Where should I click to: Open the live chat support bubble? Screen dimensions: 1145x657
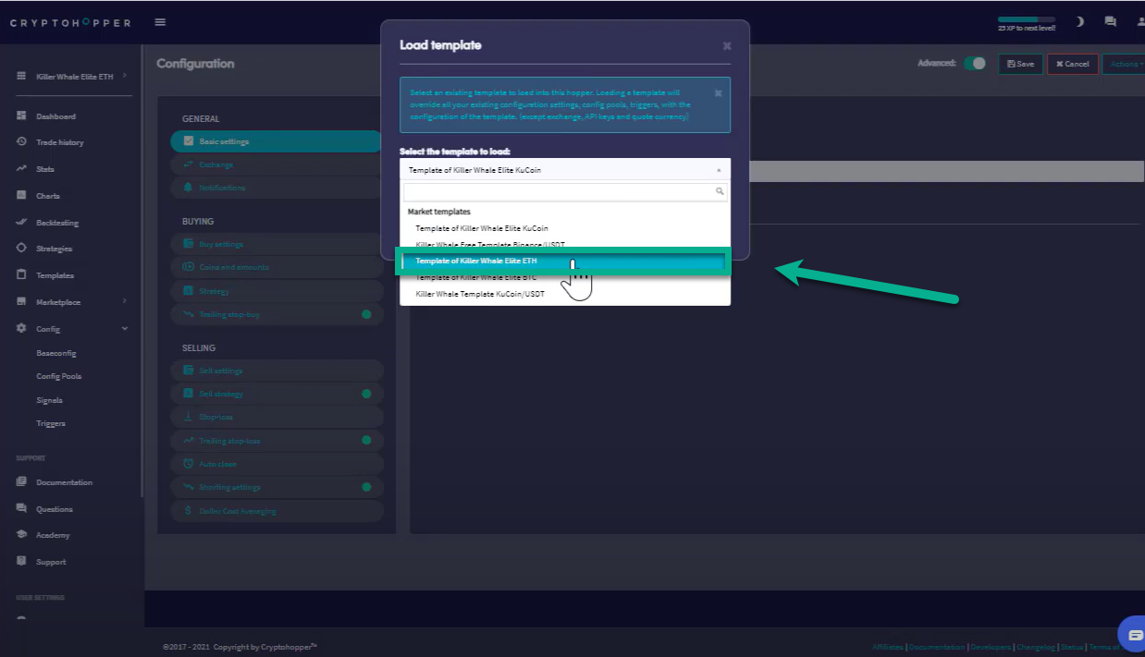pyautogui.click(x=1135, y=634)
